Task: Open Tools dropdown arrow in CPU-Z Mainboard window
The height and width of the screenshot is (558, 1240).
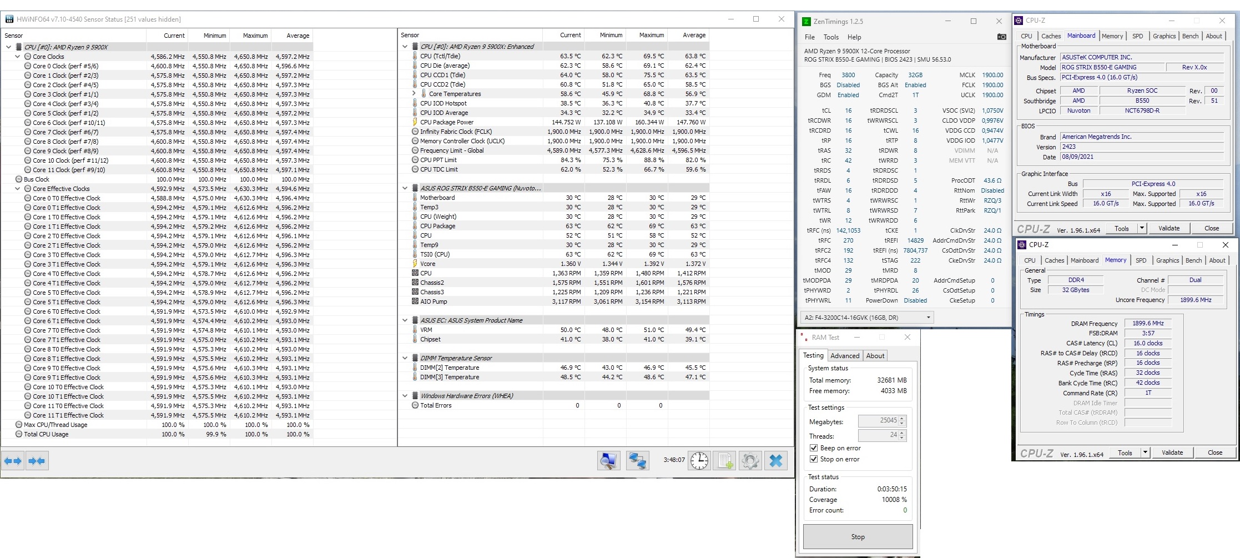Action: coord(1142,228)
